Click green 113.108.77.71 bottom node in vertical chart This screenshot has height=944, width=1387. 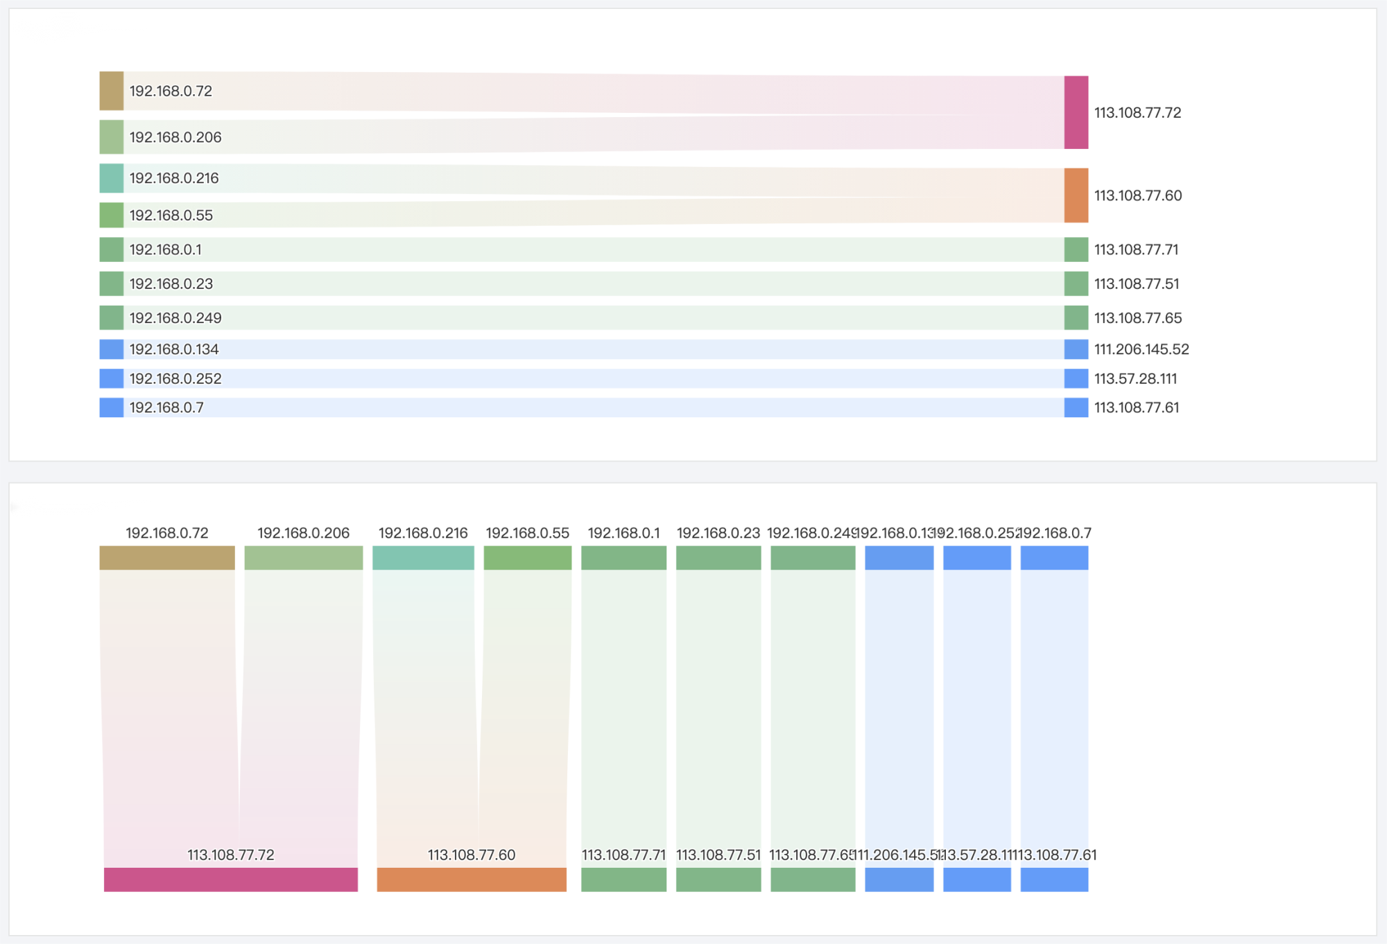(x=623, y=879)
